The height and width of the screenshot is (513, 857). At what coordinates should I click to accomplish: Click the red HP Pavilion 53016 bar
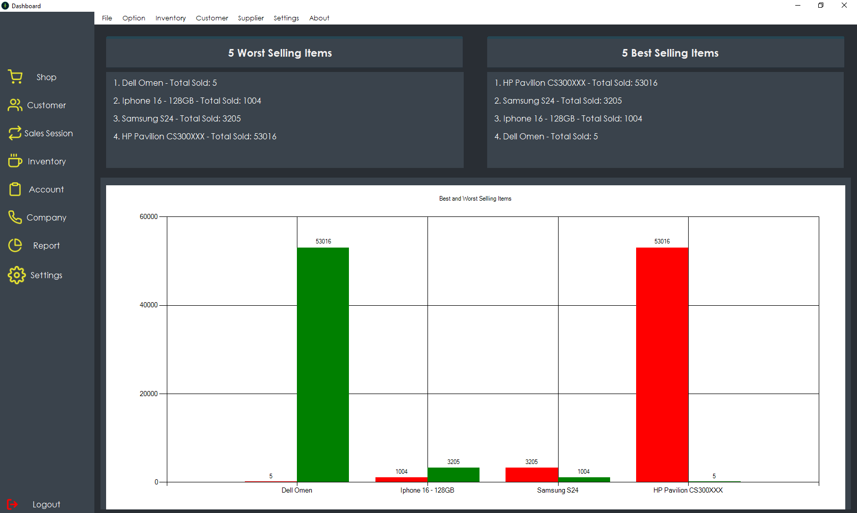662,364
